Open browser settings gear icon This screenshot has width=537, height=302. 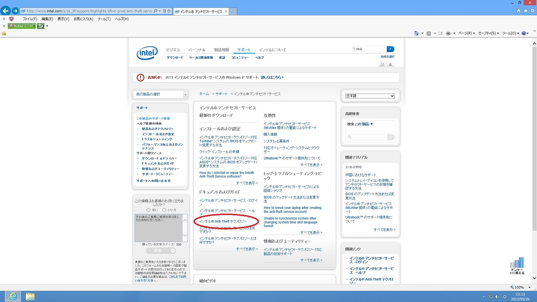[532, 11]
